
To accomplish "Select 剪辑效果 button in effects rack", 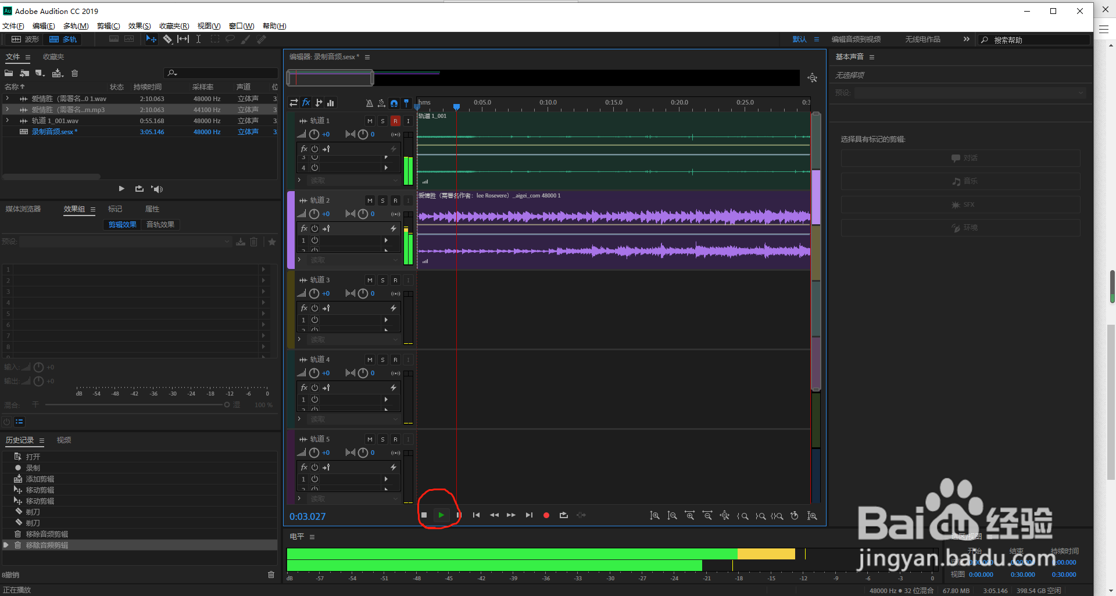I will coord(123,225).
